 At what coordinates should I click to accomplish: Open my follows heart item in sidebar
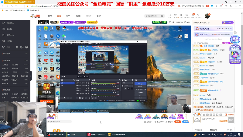click(x=10, y=23)
